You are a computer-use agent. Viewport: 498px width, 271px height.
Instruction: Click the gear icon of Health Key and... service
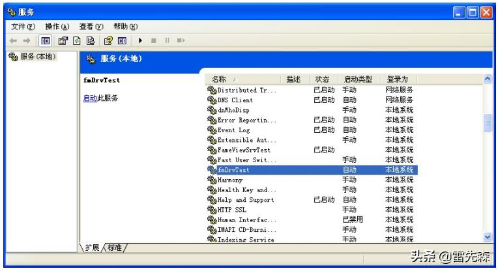click(212, 190)
